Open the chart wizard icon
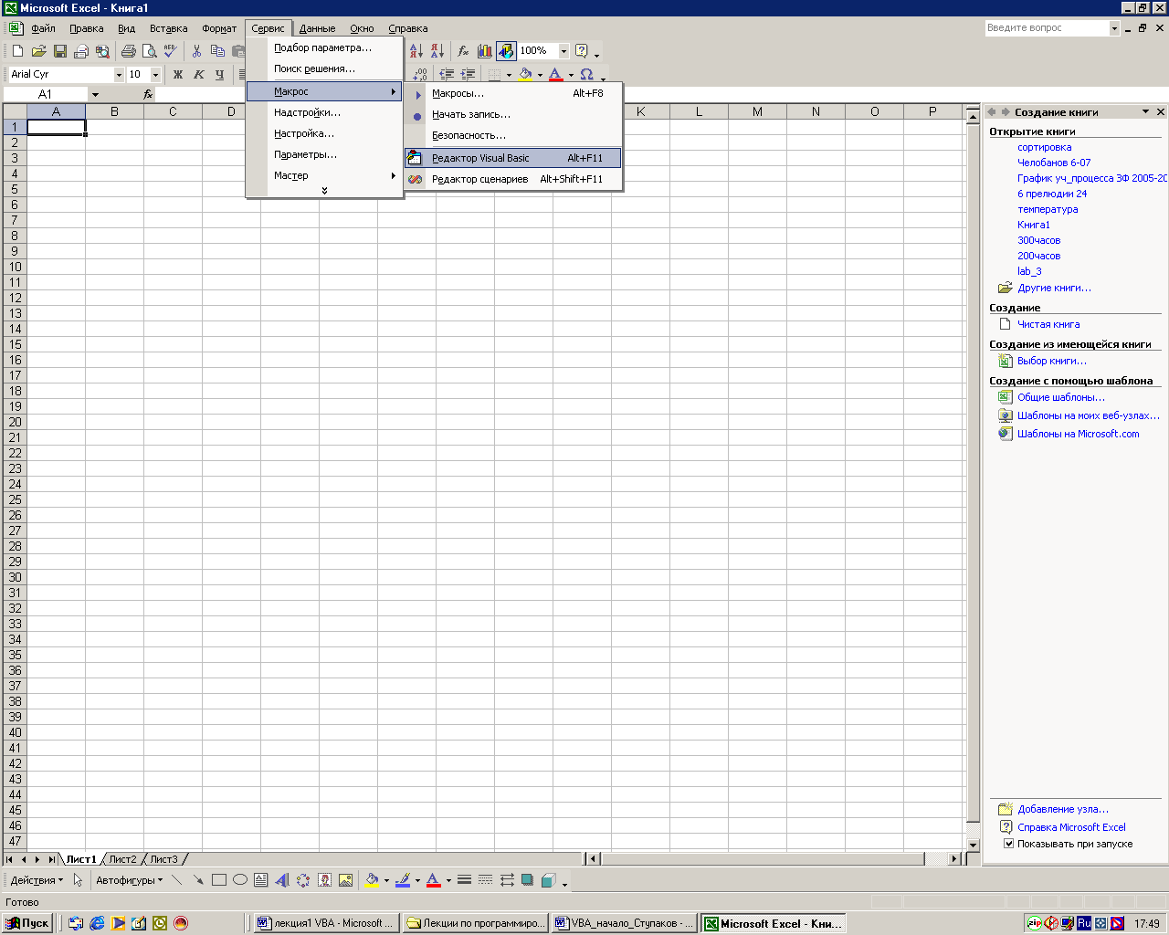This screenshot has width=1169, height=935. (x=485, y=51)
